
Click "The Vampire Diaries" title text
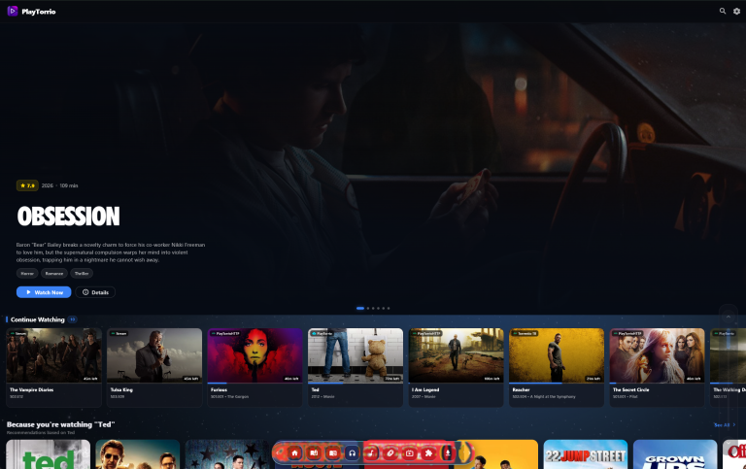(x=32, y=389)
